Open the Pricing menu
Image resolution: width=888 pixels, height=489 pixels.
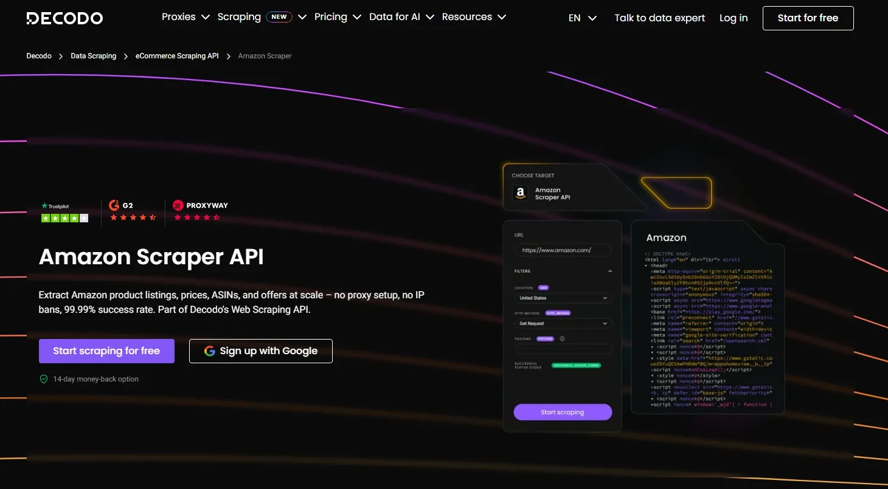point(338,17)
